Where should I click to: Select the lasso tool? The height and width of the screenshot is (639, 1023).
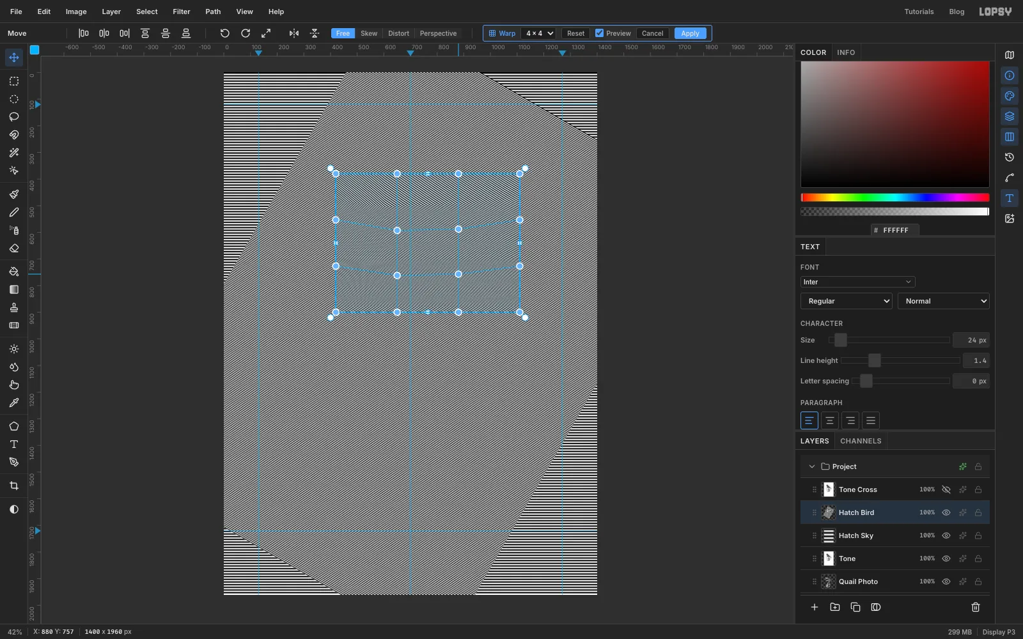pos(14,117)
